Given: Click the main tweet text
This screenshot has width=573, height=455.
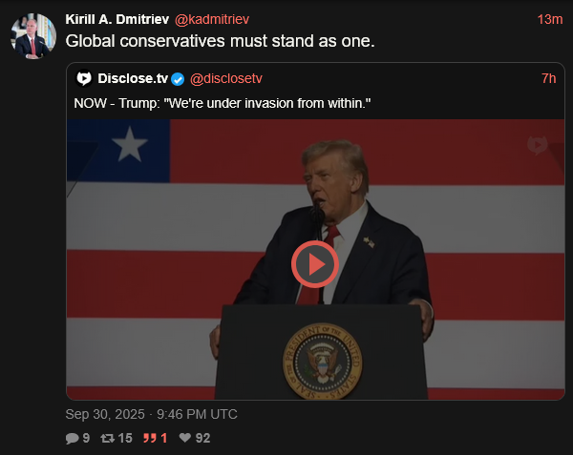Looking at the screenshot, I should coord(220,41).
